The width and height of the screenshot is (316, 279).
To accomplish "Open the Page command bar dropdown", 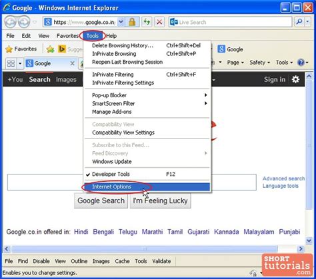I will click(235, 63).
